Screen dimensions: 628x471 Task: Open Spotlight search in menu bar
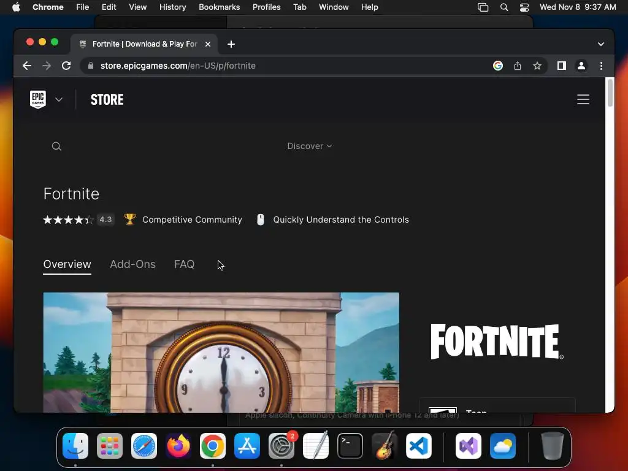504,7
